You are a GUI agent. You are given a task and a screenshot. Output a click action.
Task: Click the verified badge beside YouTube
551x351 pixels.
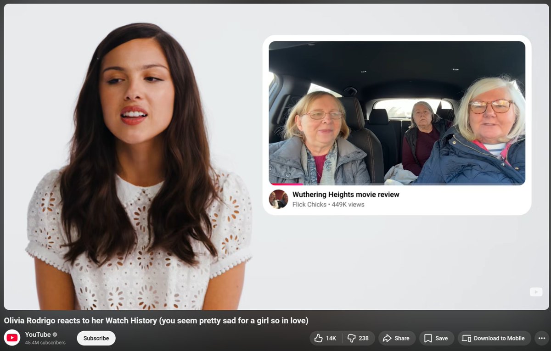click(55, 334)
